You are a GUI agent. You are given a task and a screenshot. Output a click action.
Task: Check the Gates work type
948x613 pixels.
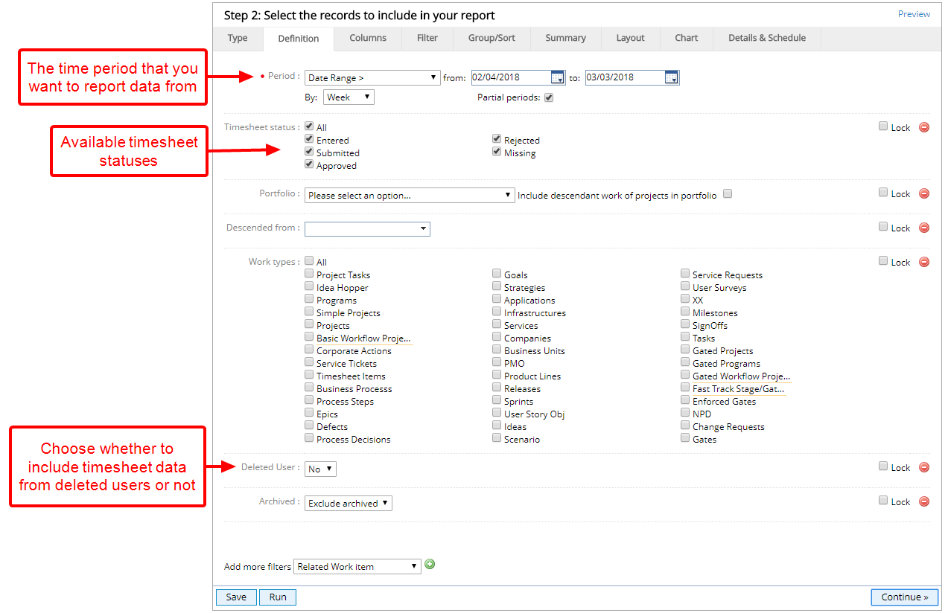click(685, 438)
